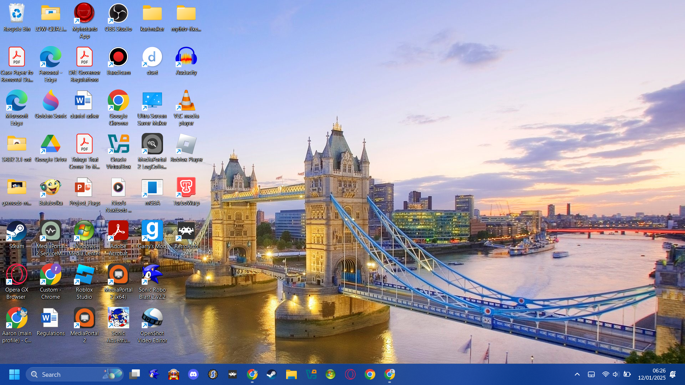685x385 pixels.
Task: Select the MediaPortal 2 ServiceM... icon
Action: point(50,231)
